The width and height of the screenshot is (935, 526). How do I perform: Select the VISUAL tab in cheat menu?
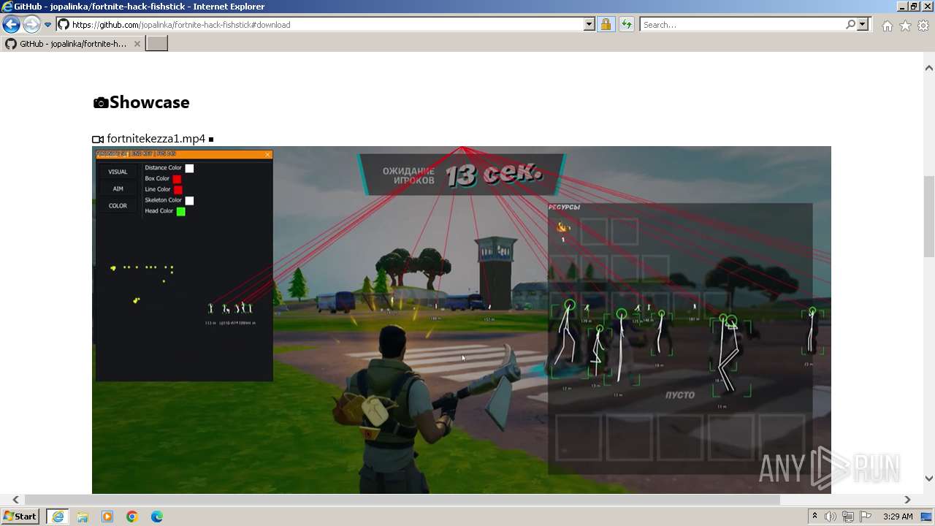point(118,172)
